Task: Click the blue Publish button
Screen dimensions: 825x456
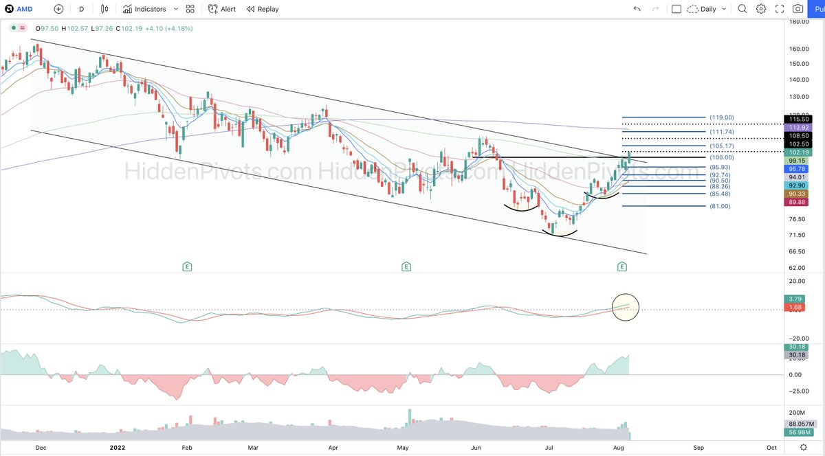Action: pyautogui.click(x=817, y=9)
